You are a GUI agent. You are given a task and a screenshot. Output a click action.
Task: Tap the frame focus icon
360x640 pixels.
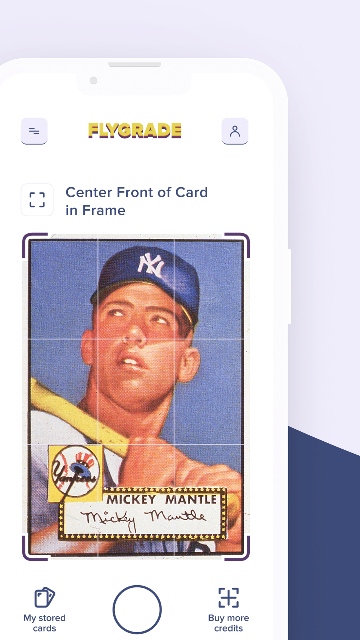point(37,200)
